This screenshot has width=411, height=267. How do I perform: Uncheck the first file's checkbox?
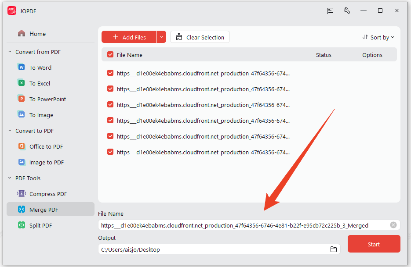[110, 73]
